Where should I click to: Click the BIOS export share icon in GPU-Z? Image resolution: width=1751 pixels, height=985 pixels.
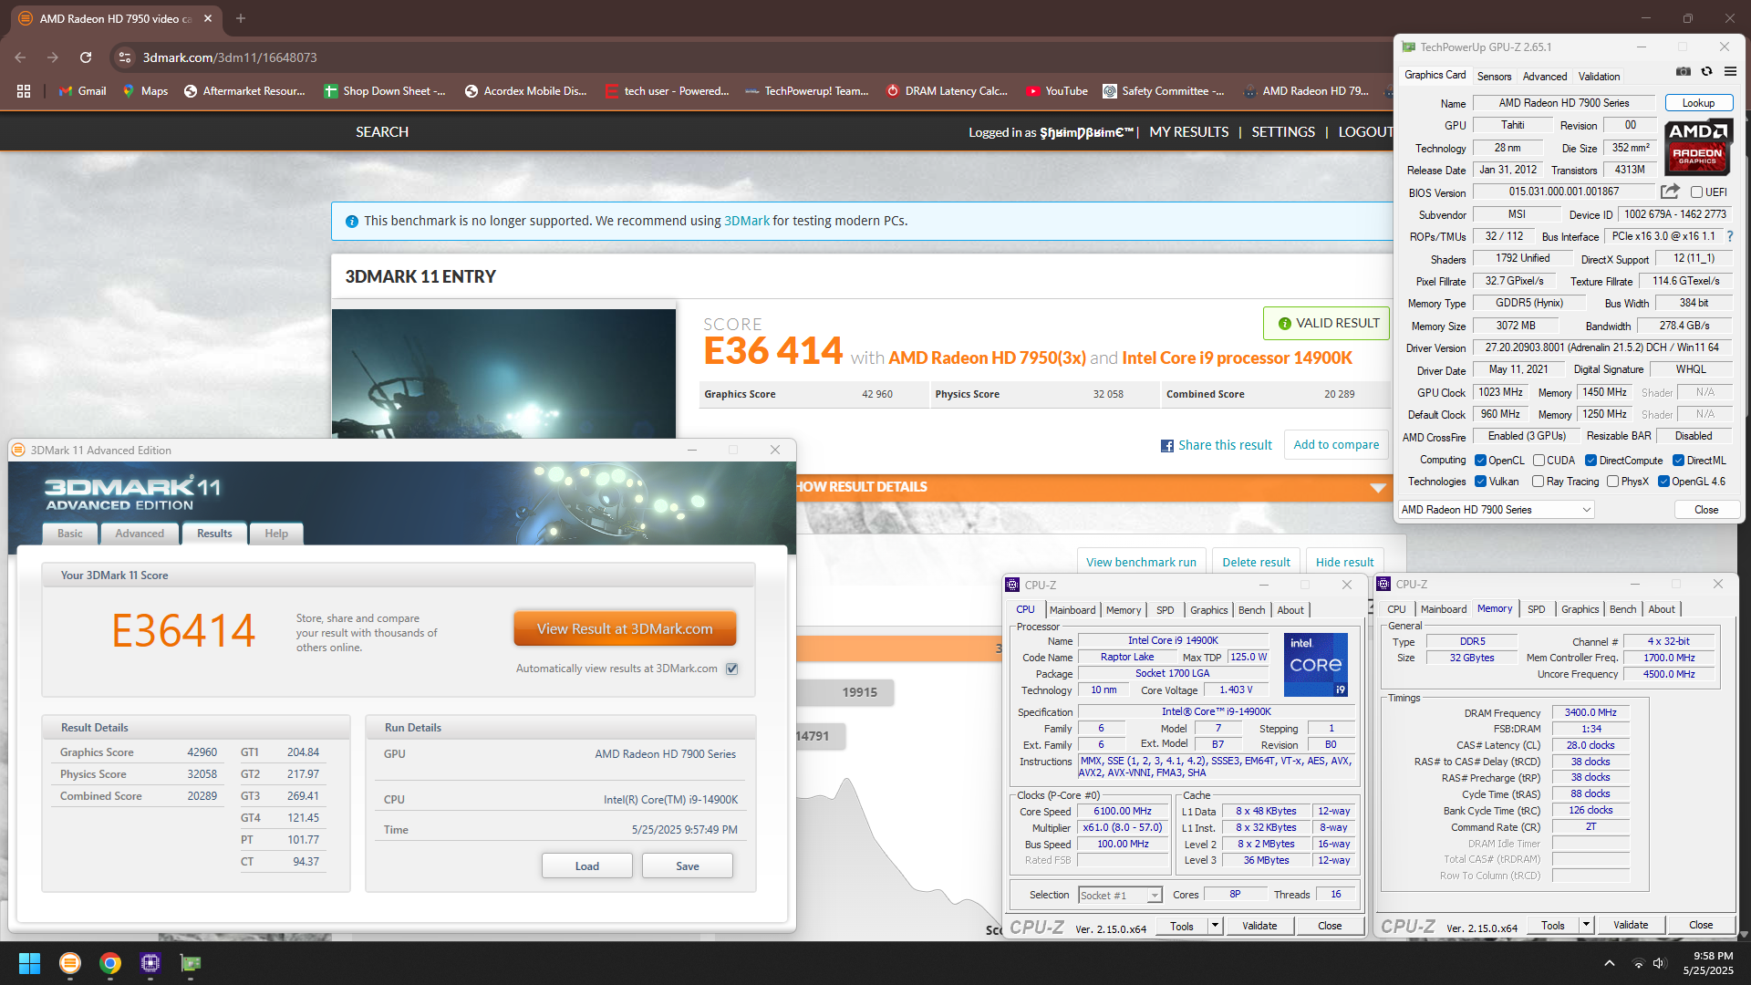pyautogui.click(x=1670, y=192)
